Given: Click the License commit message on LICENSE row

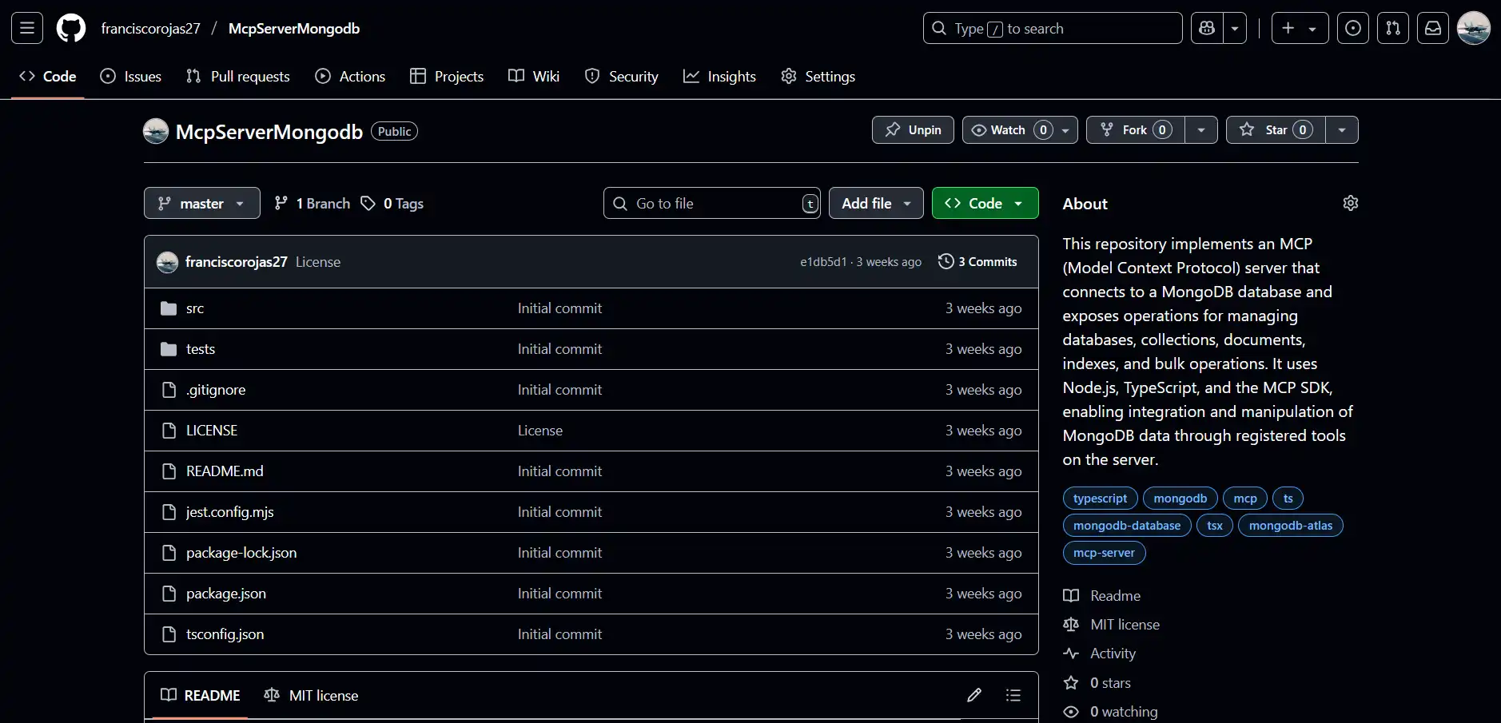Looking at the screenshot, I should click(540, 431).
